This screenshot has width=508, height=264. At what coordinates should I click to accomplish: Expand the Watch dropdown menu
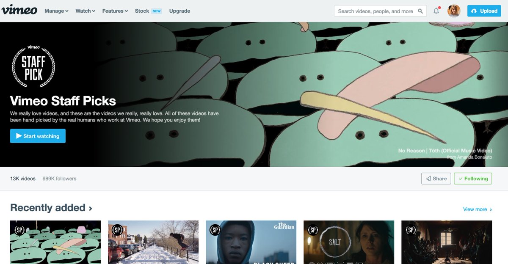click(85, 11)
